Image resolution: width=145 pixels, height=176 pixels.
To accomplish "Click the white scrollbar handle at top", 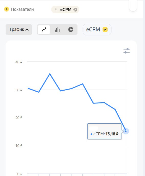I will pos(133,6).
